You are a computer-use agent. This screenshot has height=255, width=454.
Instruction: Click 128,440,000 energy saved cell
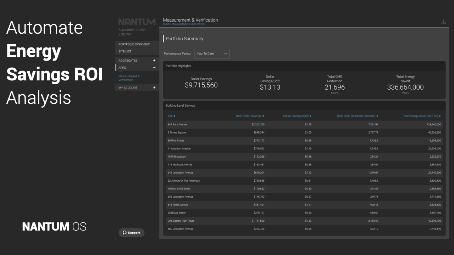pyautogui.click(x=434, y=125)
